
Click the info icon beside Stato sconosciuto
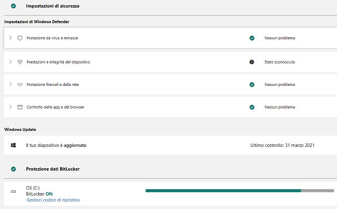click(x=252, y=62)
